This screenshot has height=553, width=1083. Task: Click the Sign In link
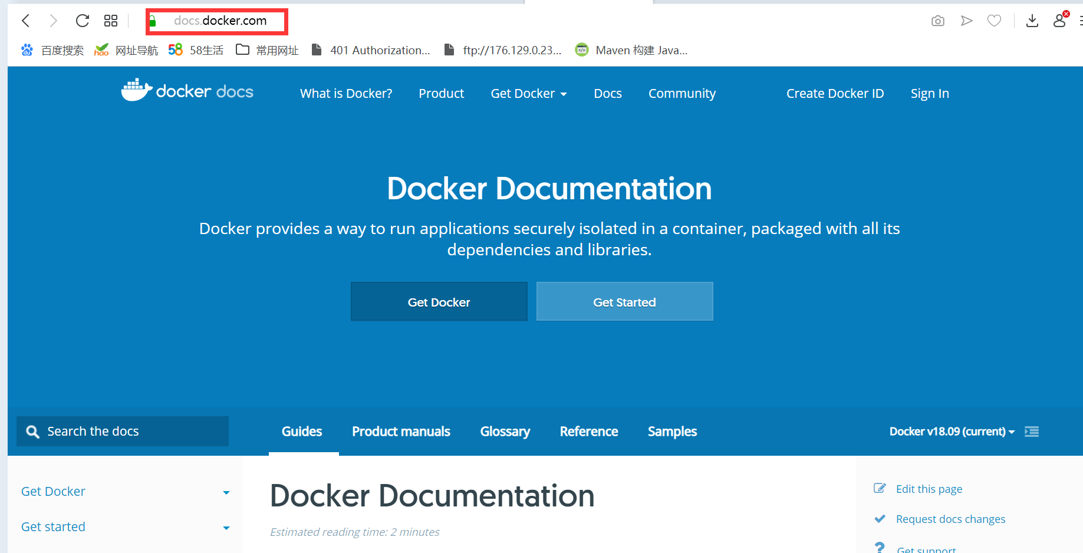pyautogui.click(x=930, y=93)
